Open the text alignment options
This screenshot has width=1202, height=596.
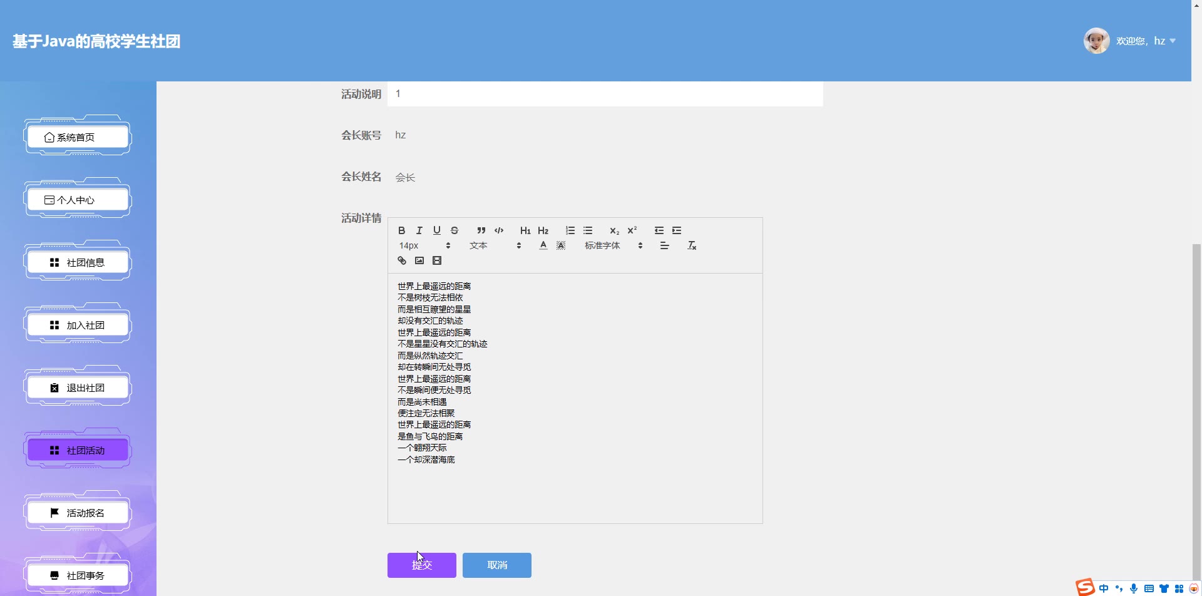tap(665, 245)
